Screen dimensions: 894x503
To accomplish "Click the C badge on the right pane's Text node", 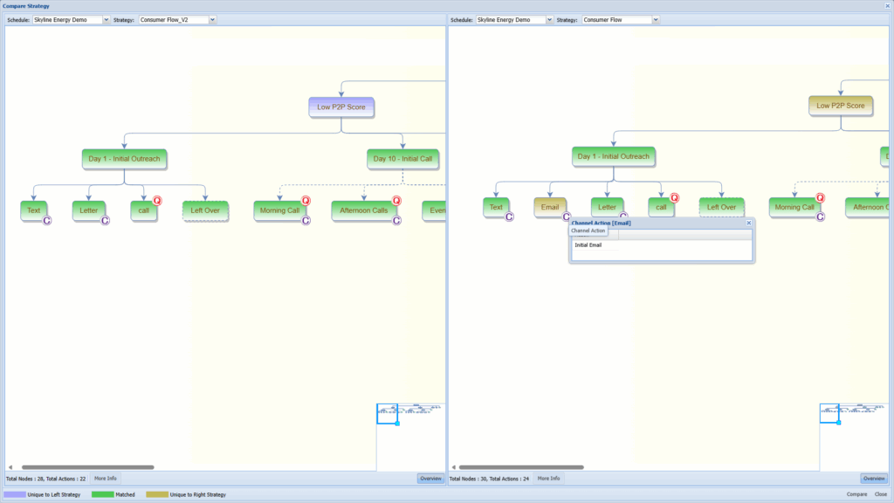I will tap(508, 217).
